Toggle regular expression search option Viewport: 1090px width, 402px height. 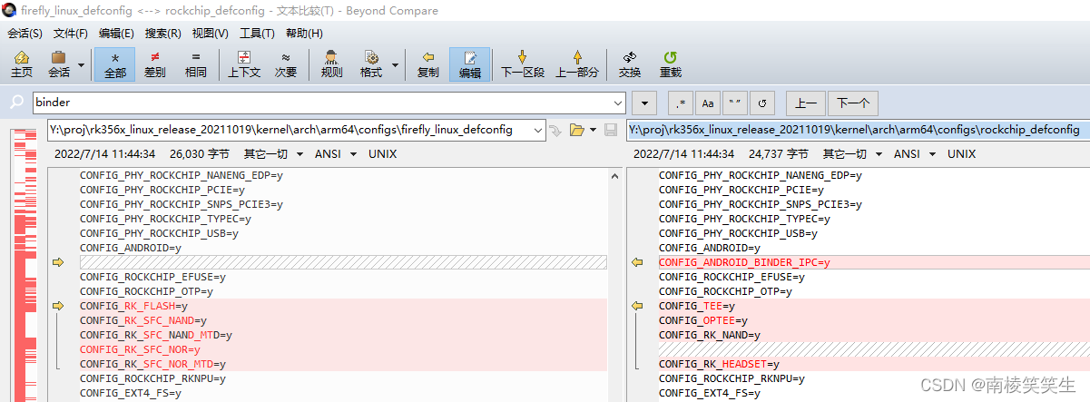click(681, 103)
